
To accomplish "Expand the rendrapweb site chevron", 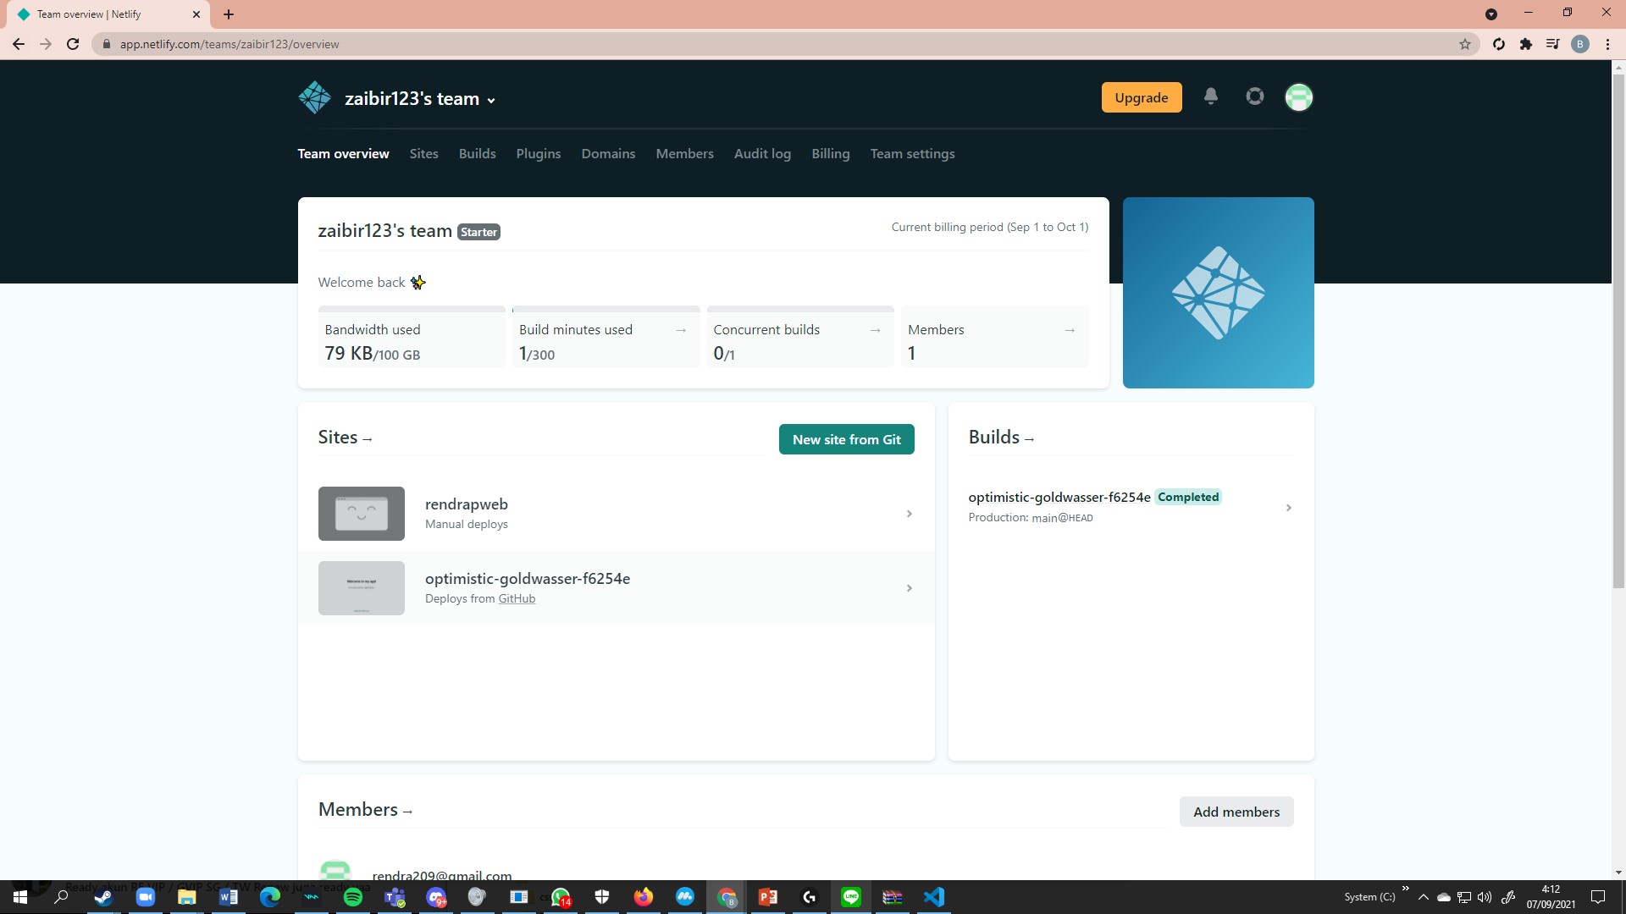I will point(910,514).
